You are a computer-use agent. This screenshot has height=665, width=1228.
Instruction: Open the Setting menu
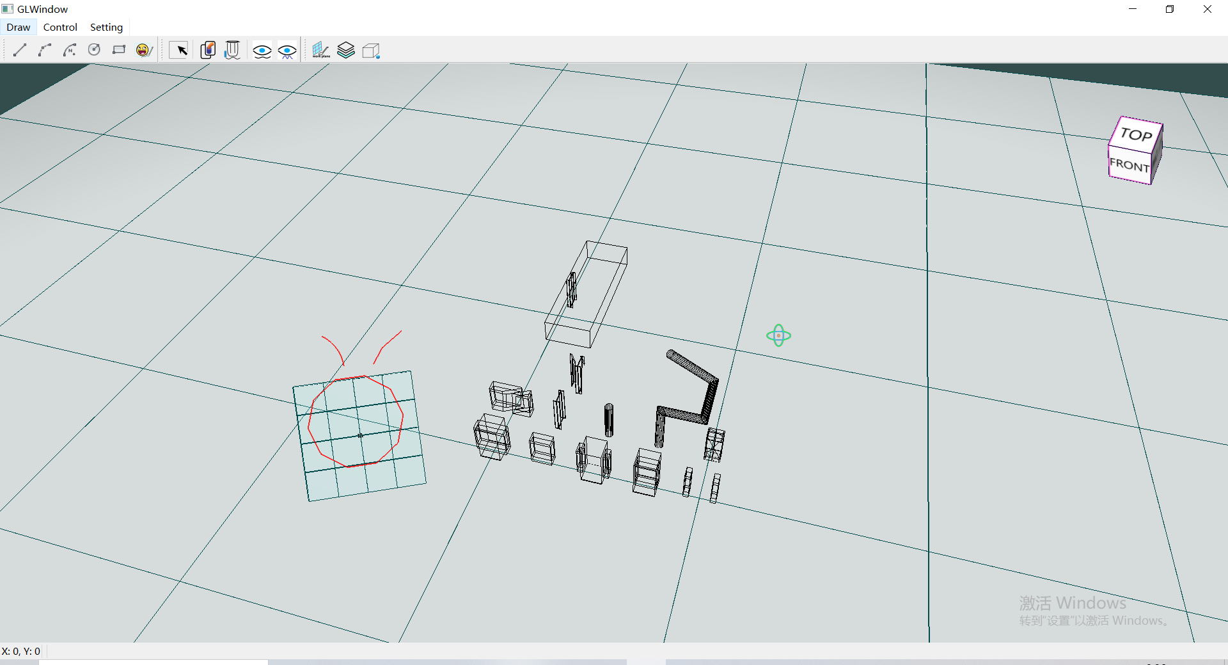[106, 27]
